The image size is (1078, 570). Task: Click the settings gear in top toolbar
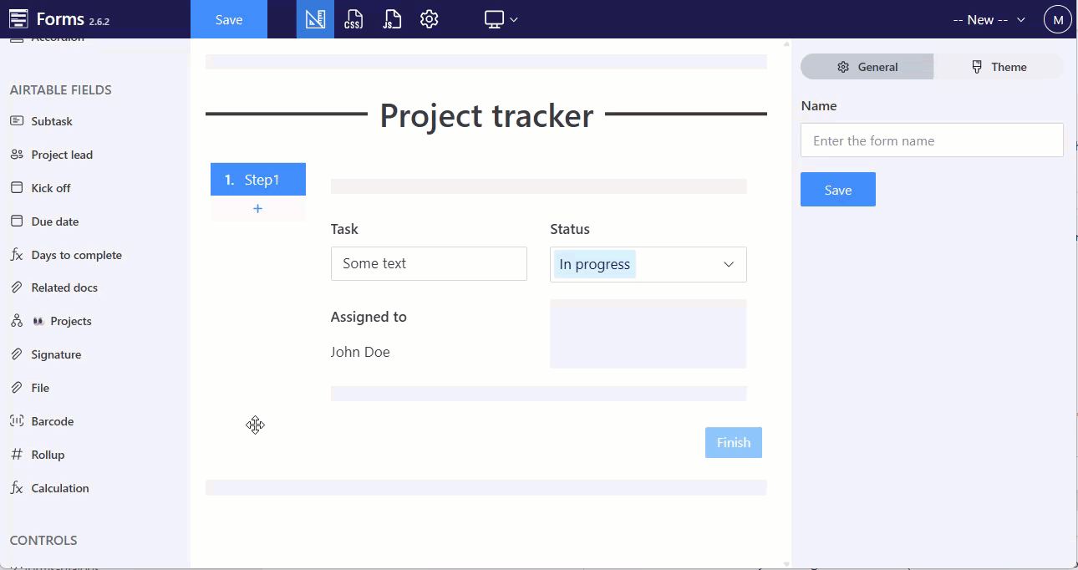click(430, 19)
